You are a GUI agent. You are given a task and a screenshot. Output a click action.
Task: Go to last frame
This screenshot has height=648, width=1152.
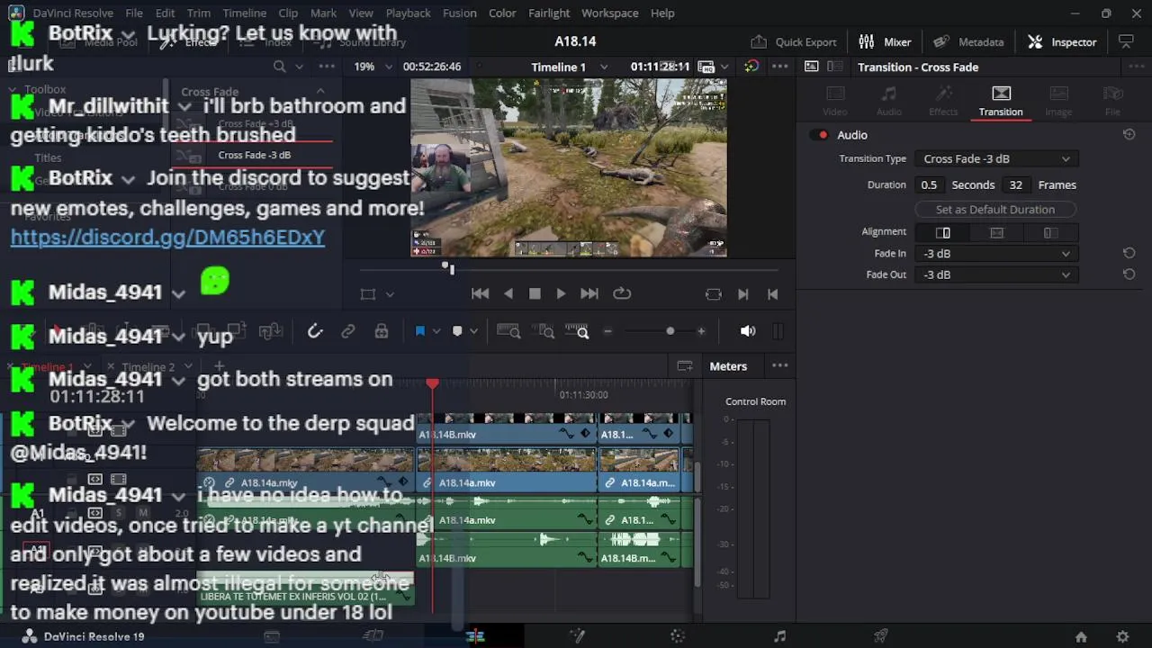coord(589,293)
